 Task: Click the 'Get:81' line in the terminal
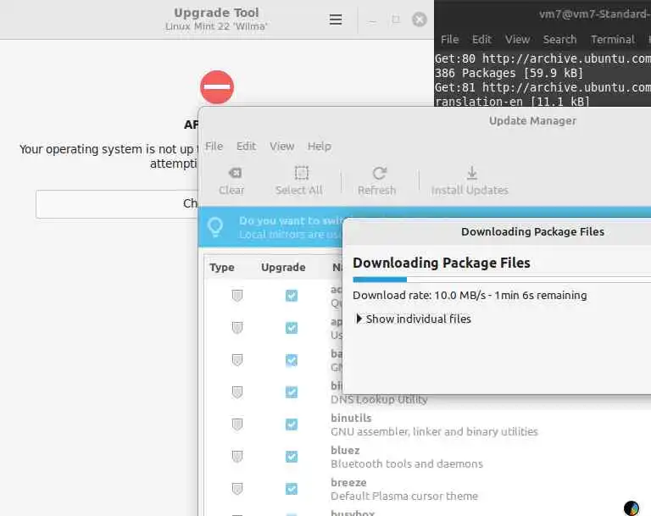coord(542,87)
